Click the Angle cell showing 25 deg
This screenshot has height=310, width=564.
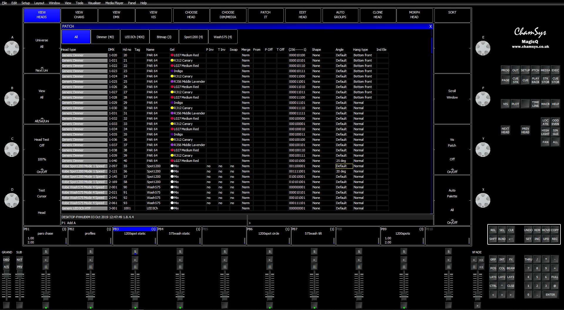point(344,161)
